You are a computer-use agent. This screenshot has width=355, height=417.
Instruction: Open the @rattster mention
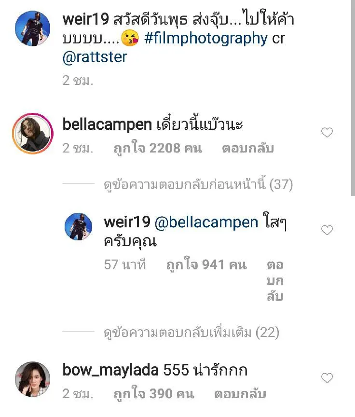pyautogui.click(x=95, y=57)
